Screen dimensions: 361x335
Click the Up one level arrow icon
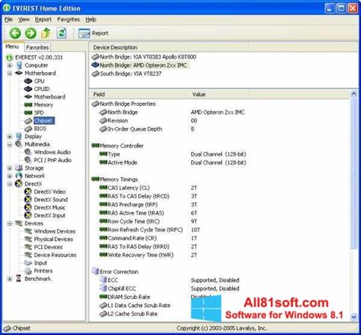coord(46,33)
